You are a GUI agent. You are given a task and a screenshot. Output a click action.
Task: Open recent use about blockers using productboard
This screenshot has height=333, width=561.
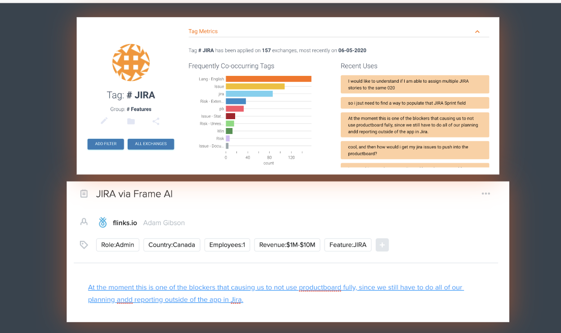pyautogui.click(x=415, y=125)
